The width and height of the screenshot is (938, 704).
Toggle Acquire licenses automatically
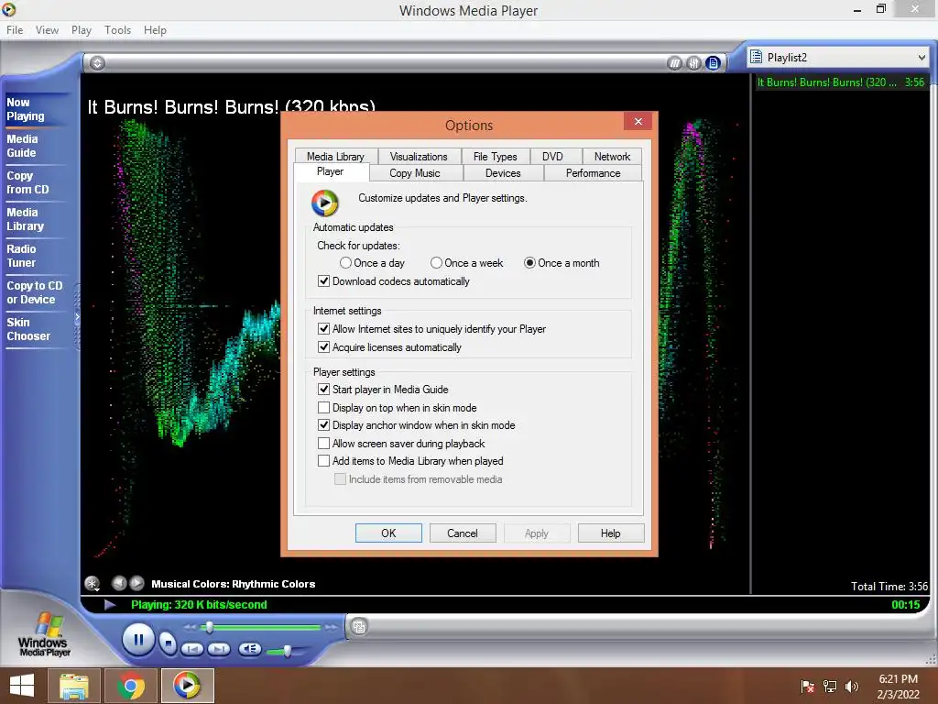(x=389, y=347)
